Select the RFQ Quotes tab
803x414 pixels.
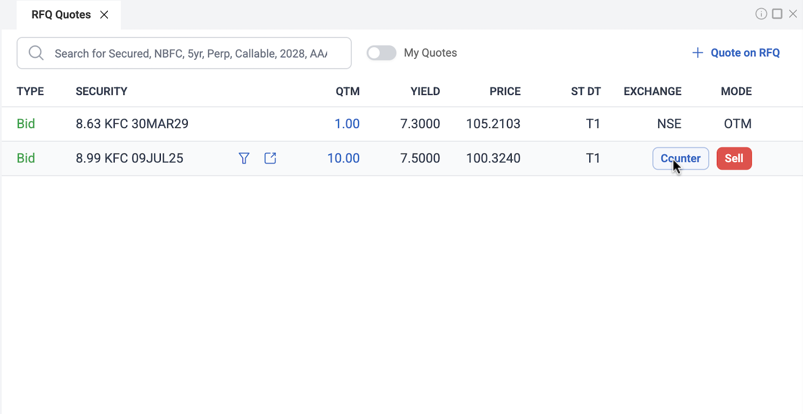click(x=61, y=15)
